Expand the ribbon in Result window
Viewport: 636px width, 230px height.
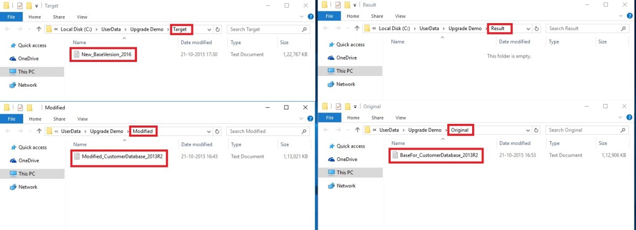(x=621, y=16)
